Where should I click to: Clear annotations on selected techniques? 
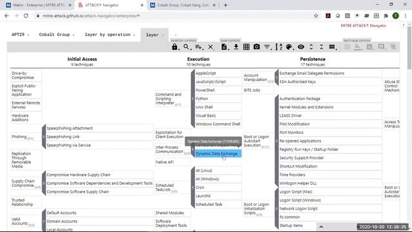pyautogui.click(x=393, y=47)
